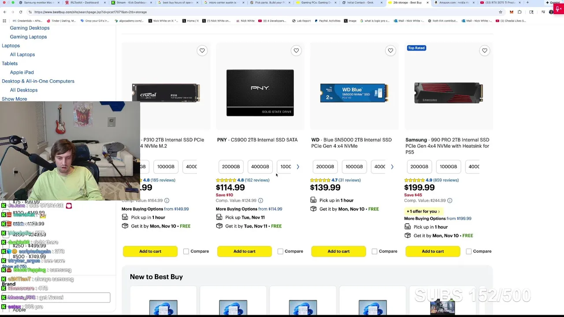The width and height of the screenshot is (564, 317).
Task: Switch to the Amazon.com nvidia tab
Action: (454, 3)
